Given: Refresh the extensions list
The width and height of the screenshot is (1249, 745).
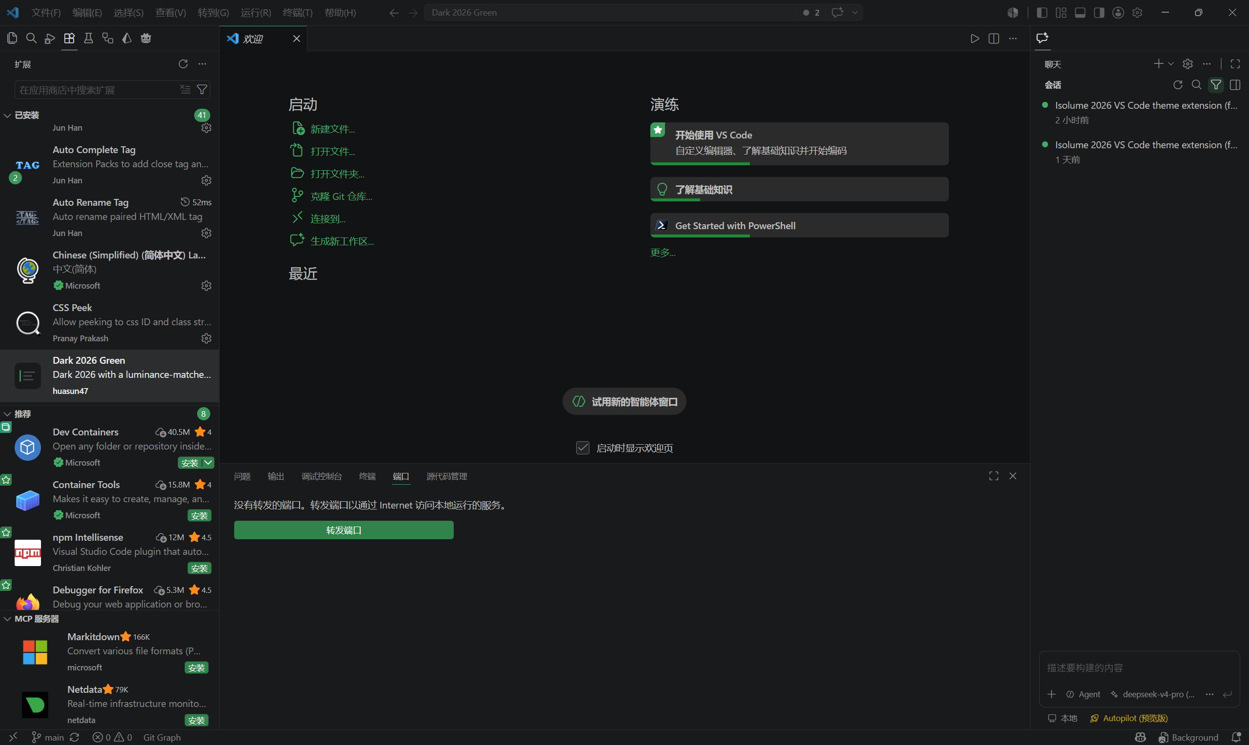Looking at the screenshot, I should (183, 64).
